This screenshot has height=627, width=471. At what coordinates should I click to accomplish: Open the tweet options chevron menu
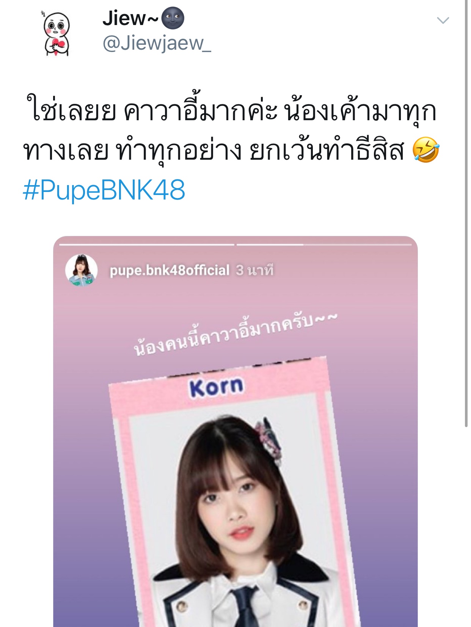tap(443, 20)
